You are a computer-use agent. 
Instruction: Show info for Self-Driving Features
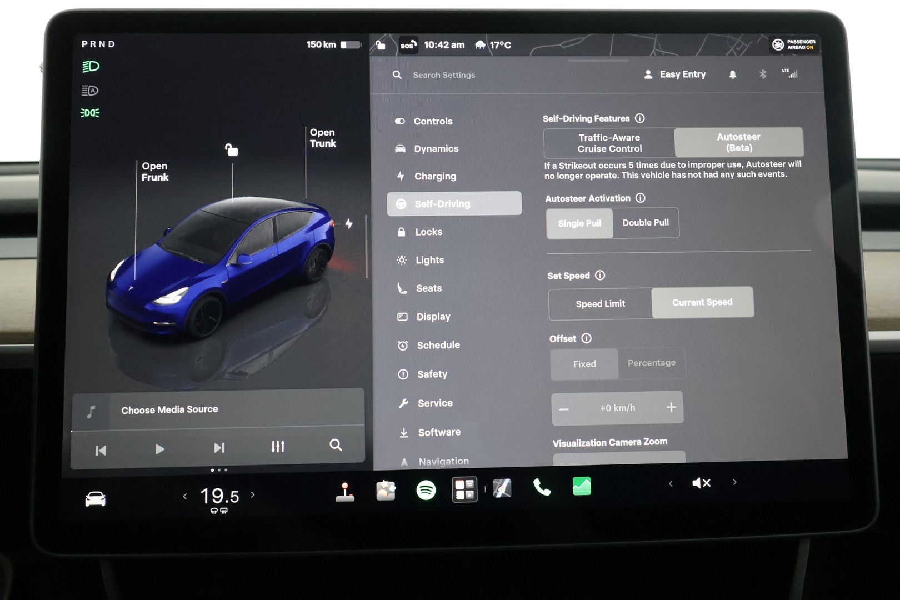coord(640,118)
